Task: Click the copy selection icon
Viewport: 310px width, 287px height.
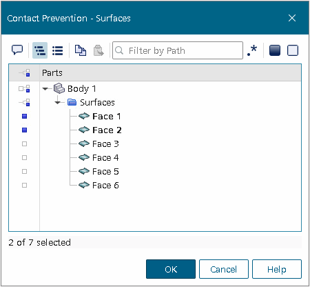Action: coord(81,50)
